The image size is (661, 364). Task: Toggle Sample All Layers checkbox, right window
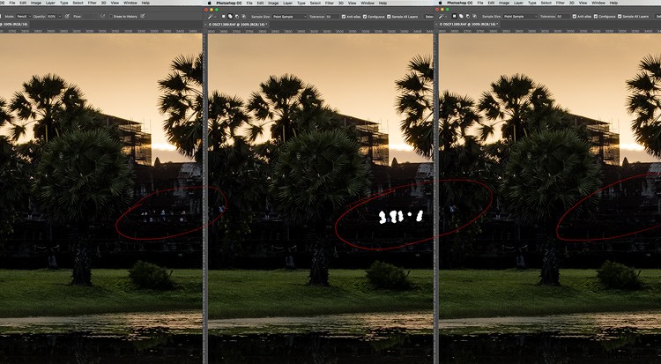pyautogui.click(x=620, y=17)
